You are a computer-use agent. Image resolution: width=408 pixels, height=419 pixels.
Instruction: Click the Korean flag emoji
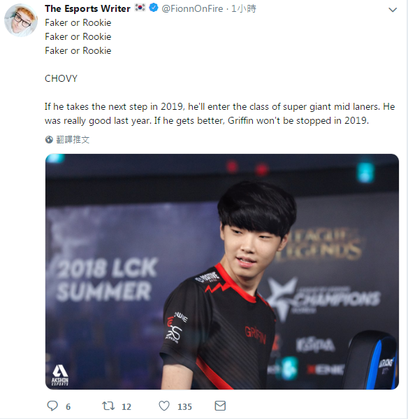pyautogui.click(x=140, y=8)
